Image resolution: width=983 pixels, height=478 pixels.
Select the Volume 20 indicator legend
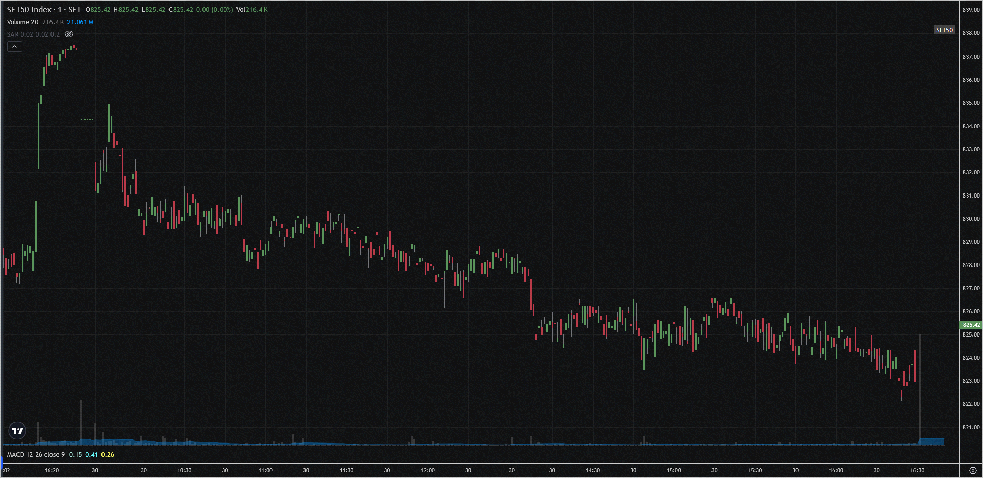[x=23, y=22]
